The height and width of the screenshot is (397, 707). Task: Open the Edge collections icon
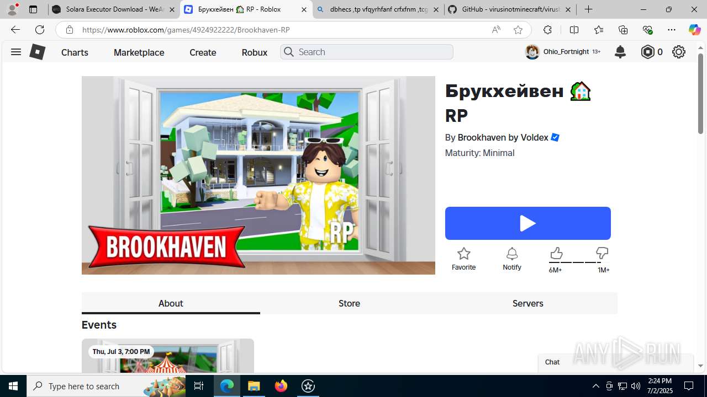623,30
